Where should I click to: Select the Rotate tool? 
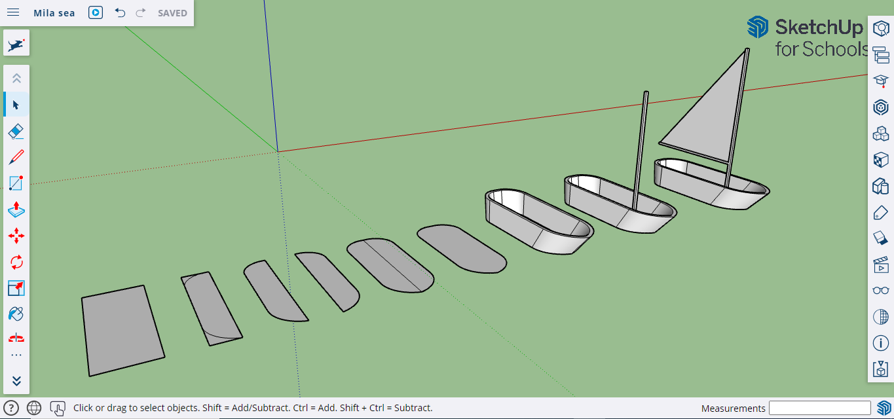pyautogui.click(x=16, y=262)
